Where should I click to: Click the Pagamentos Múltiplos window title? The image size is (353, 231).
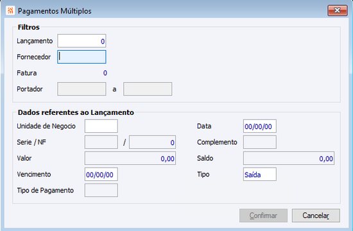[55, 11]
